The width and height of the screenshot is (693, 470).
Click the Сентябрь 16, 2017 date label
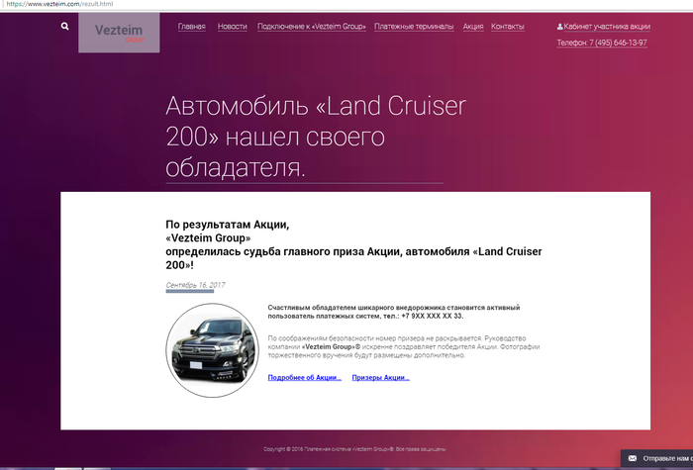(x=195, y=285)
